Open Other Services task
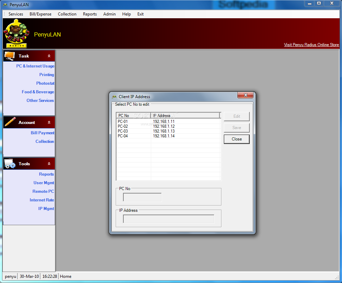The width and height of the screenshot is (342, 283). (x=40, y=101)
